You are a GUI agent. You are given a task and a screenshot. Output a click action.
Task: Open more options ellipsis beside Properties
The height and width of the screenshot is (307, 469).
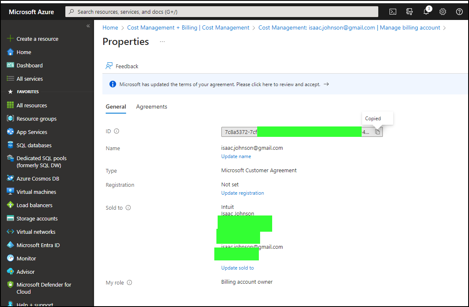pos(162,42)
